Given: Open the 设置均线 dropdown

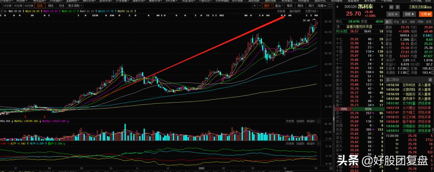Looking at the screenshot, I should click(312, 11).
